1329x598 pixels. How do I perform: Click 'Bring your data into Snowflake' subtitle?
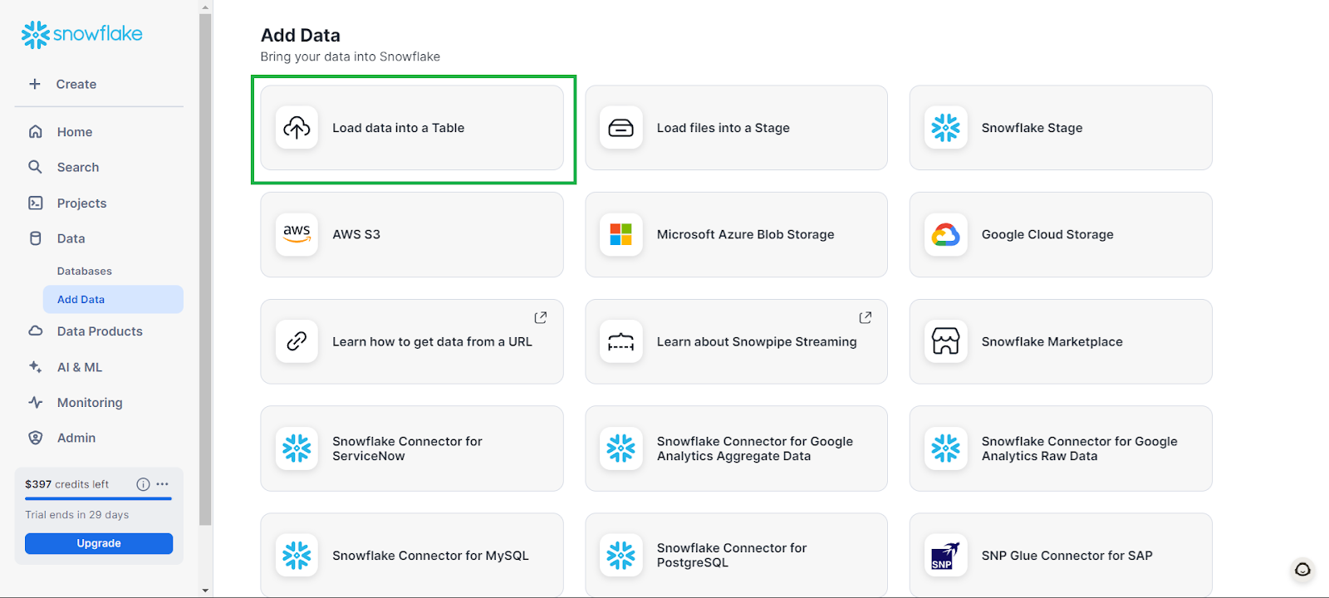tap(350, 56)
